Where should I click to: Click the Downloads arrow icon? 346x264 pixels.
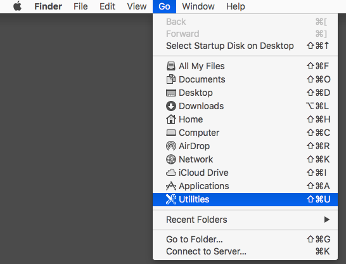171,106
